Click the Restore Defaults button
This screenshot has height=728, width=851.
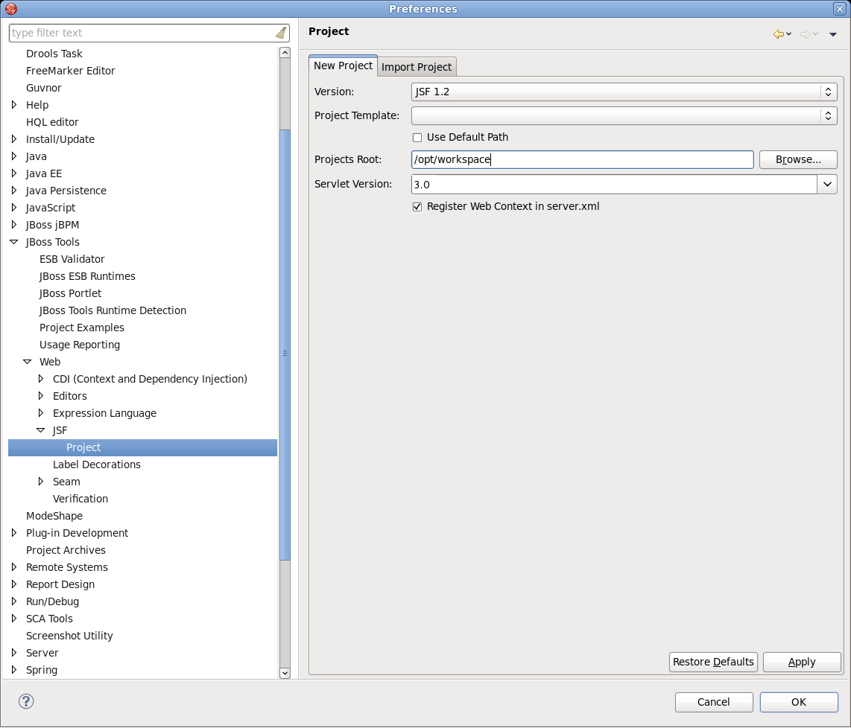pos(712,662)
